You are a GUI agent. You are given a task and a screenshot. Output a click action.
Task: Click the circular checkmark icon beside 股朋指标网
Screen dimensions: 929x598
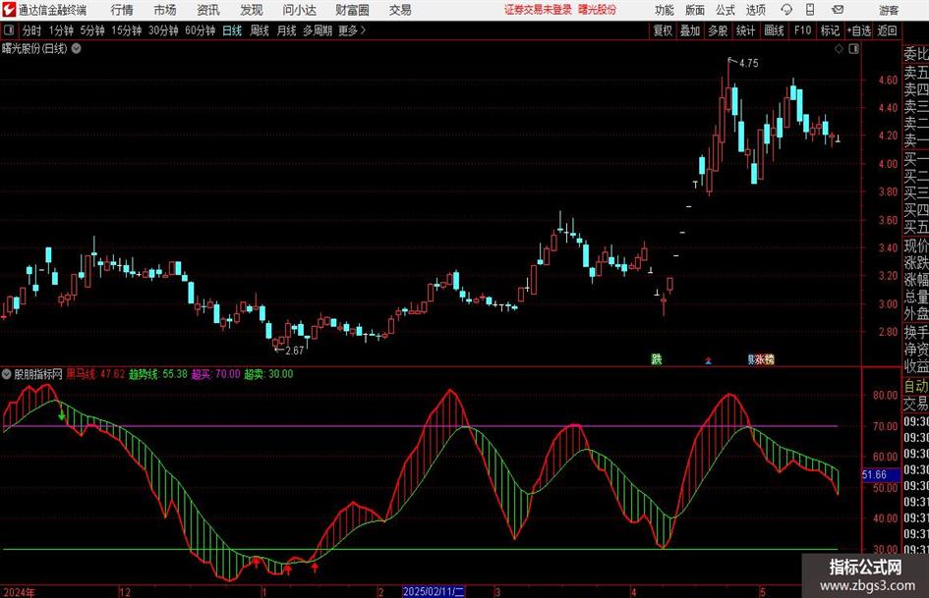coord(7,373)
